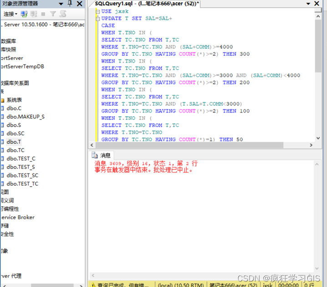The height and width of the screenshot is (287, 327).
Task: Select the server node Server 10.50.1600
Action: point(43,25)
